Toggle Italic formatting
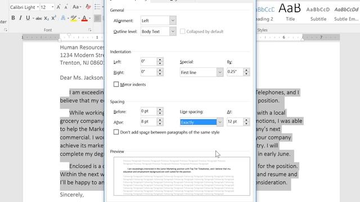 point(20,18)
